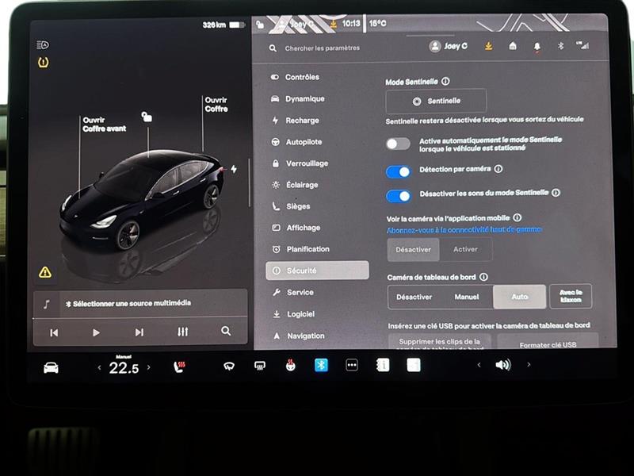The height and width of the screenshot is (476, 634).
Task: Show info for Mode Sentinelle
Action: click(445, 82)
